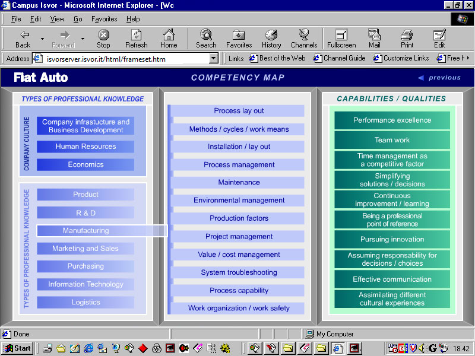The height and width of the screenshot is (356, 475).
Task: Click the Stop toolbar icon
Action: pos(103,39)
